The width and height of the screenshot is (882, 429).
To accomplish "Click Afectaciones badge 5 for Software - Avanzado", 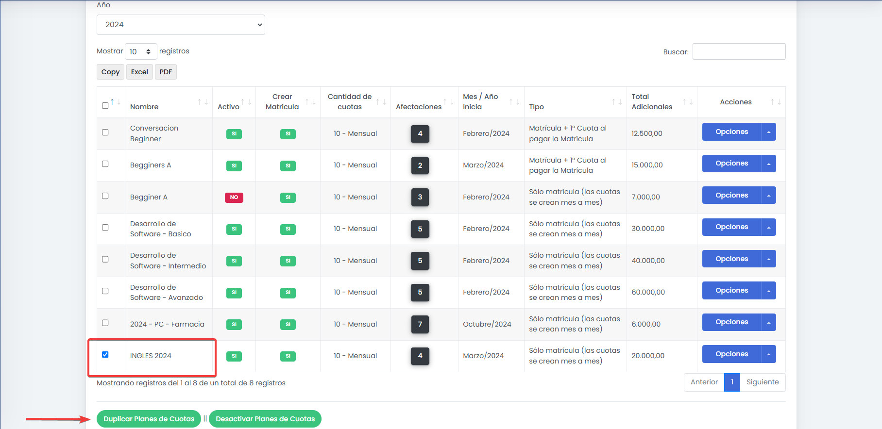I will click(x=420, y=293).
